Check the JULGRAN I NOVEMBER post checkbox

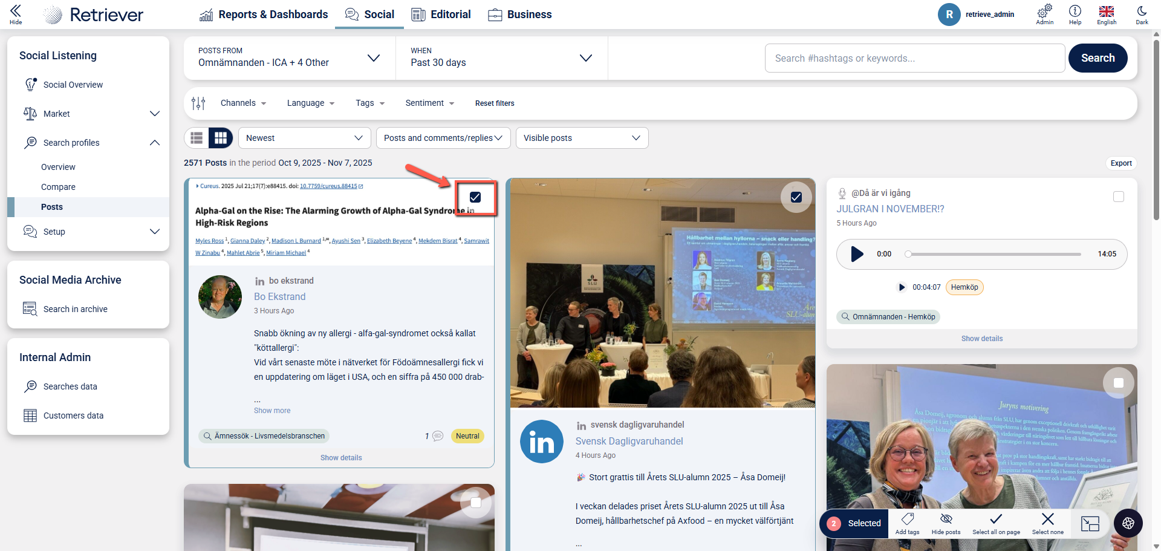tap(1119, 197)
